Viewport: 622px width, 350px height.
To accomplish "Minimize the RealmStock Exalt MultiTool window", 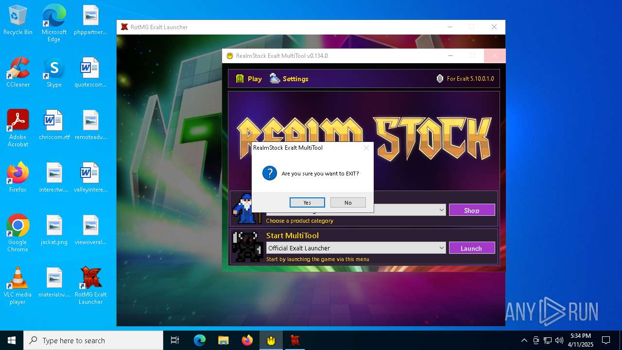I will (x=450, y=56).
